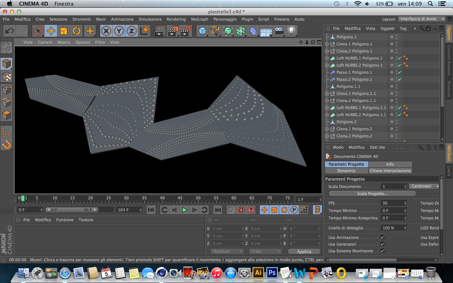453x283 pixels.
Task: Expand the Clona 1 Poligono.1 tree item
Action: [327, 44]
